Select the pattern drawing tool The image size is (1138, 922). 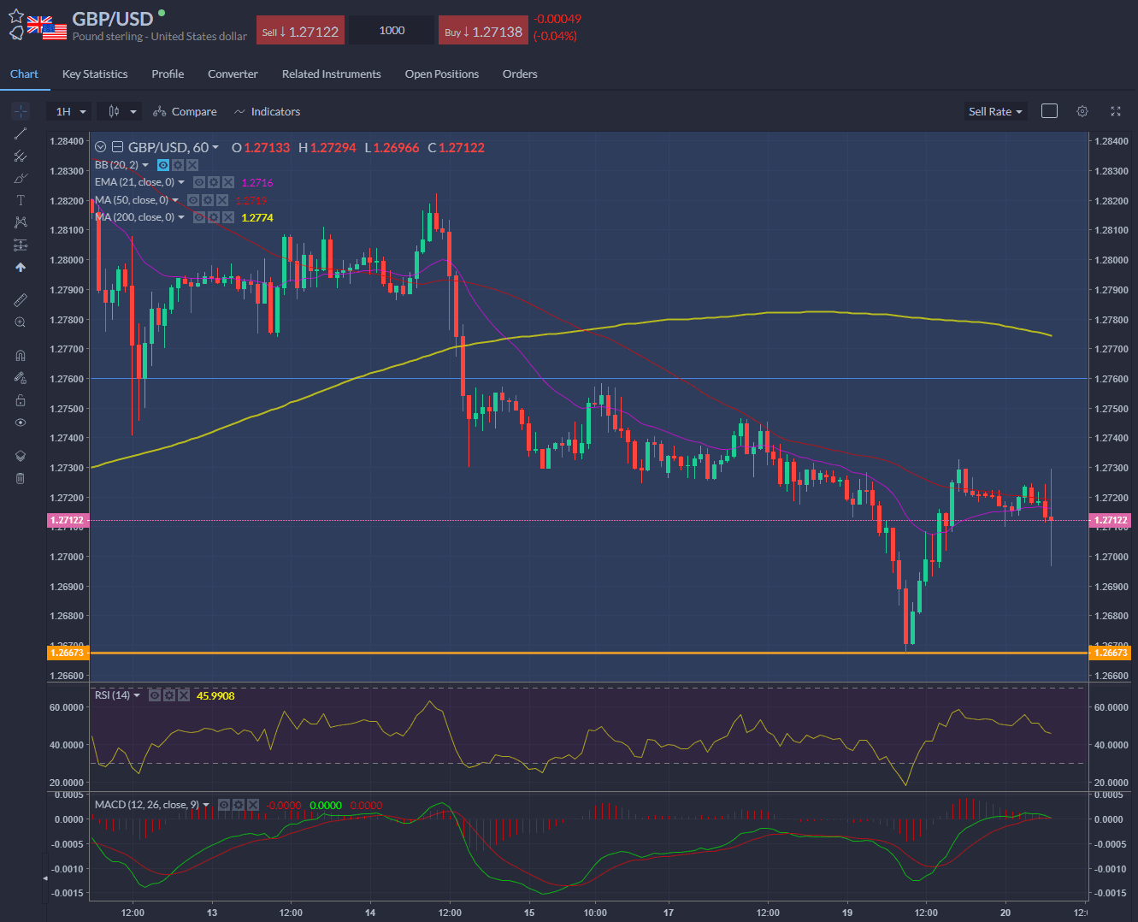[x=21, y=222]
